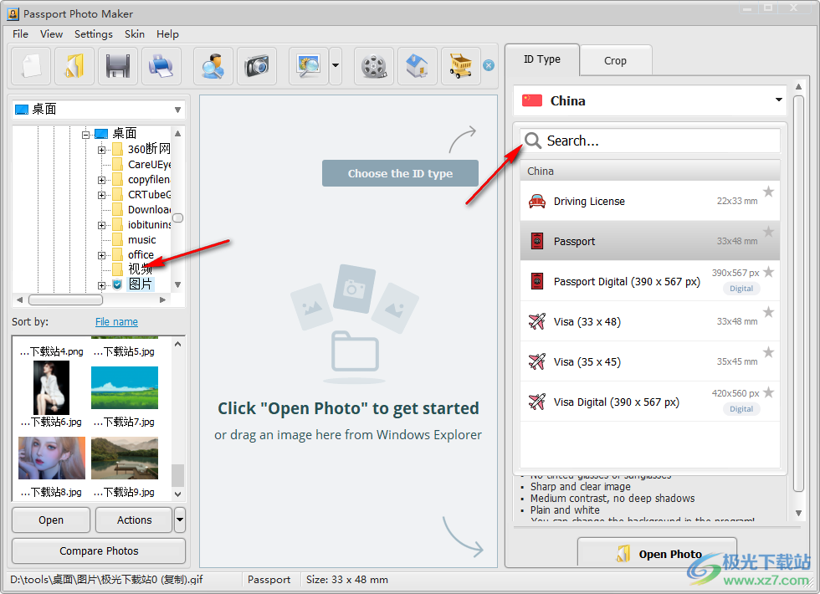Click the camera toolbar icon
This screenshot has height=594, width=820.
(x=257, y=66)
